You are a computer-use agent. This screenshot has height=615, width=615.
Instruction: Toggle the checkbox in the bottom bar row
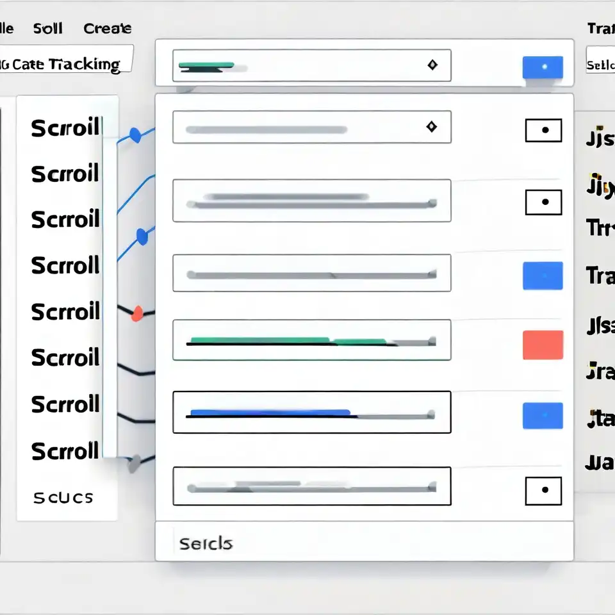543,491
